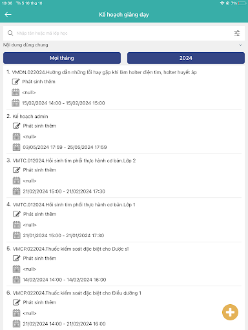Open the VMDN.022024 holter điện tim plan

pyautogui.click(x=104, y=72)
